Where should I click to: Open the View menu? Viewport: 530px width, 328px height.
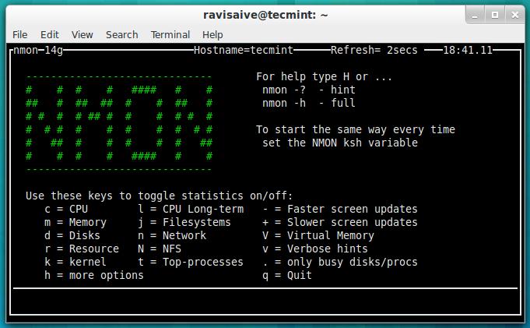pos(82,34)
